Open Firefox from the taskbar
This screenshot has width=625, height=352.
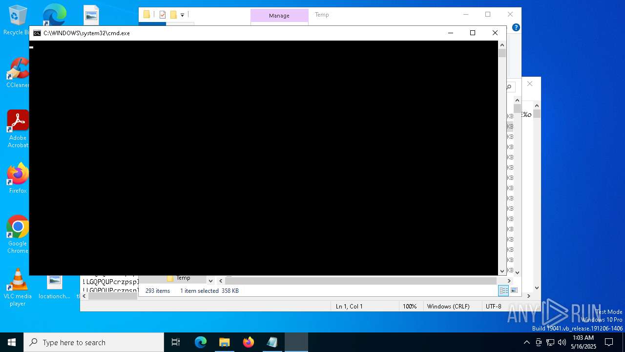click(x=248, y=342)
